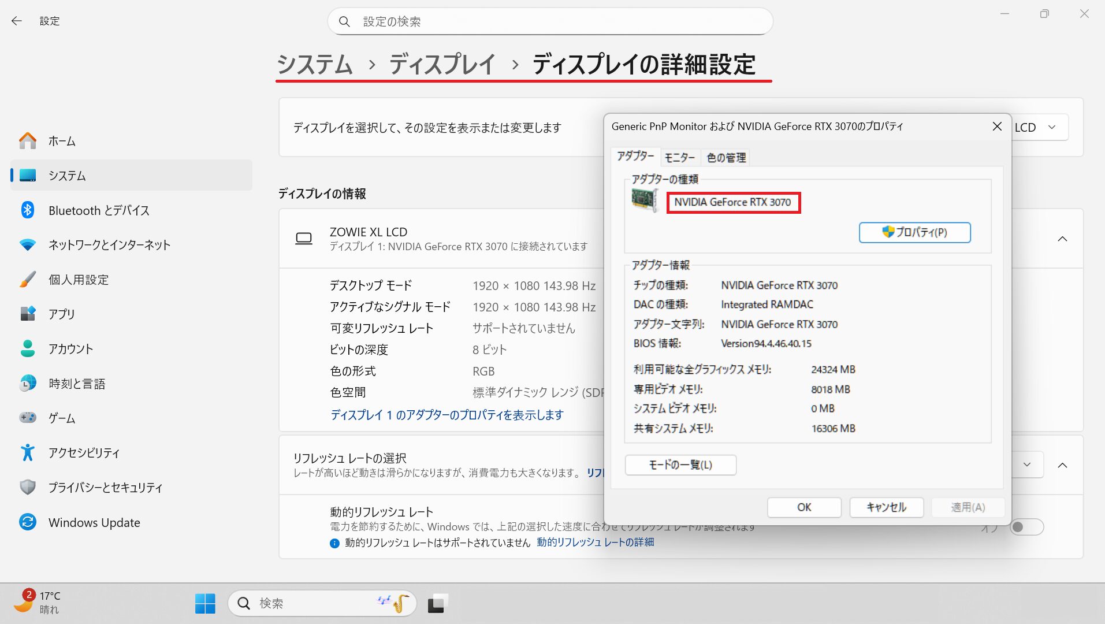Open the Accounts settings section
Screen dimensions: 1105x624
pyautogui.click(x=70, y=349)
